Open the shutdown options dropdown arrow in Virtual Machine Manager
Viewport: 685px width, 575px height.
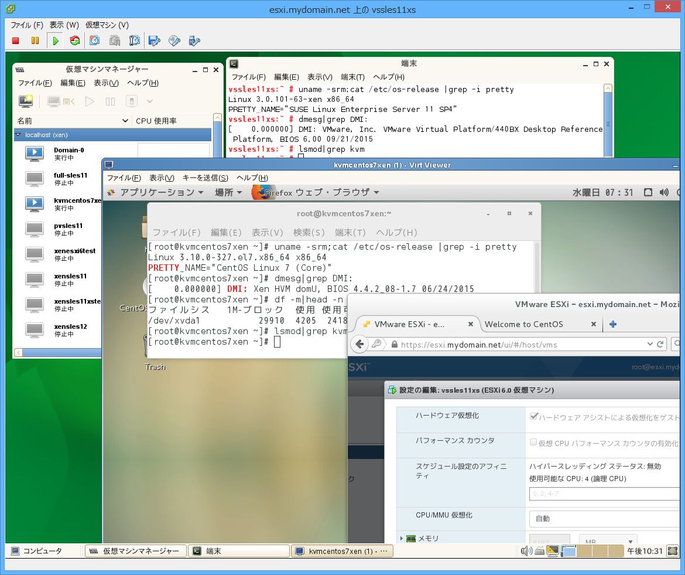click(x=149, y=101)
